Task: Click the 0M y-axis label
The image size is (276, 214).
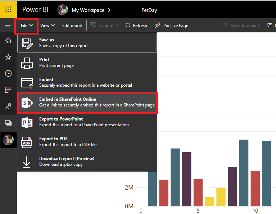Action: coord(129,206)
